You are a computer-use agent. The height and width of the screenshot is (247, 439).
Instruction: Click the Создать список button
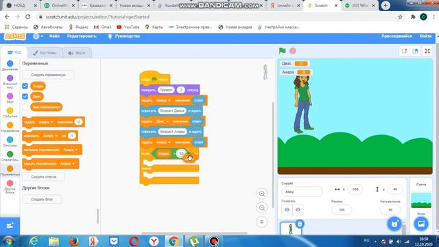coord(43,177)
